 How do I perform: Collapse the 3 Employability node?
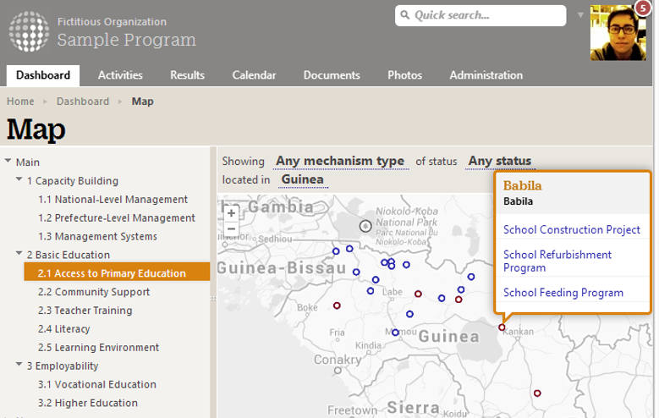click(x=19, y=365)
